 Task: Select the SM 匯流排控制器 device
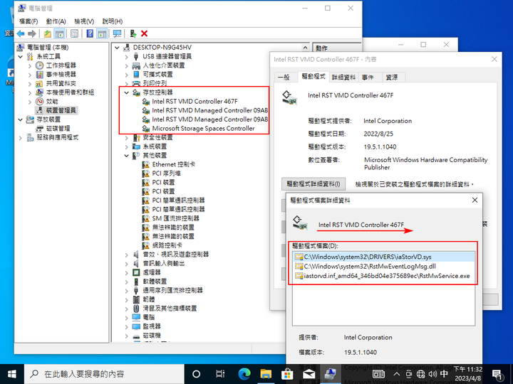[x=175, y=218]
